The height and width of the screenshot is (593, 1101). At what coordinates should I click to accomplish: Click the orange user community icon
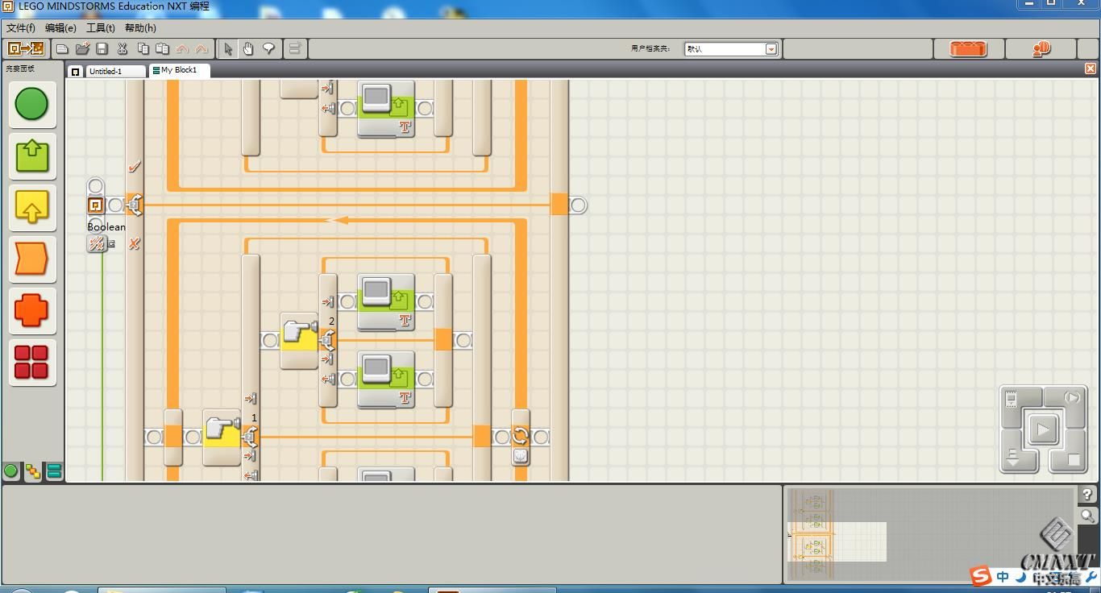(x=1041, y=49)
